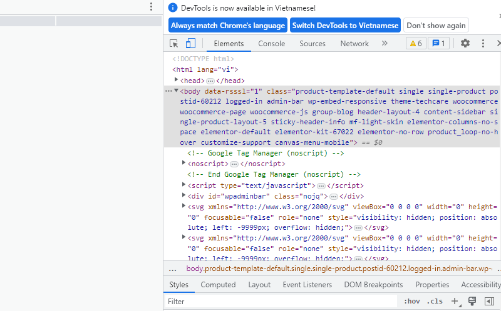This screenshot has width=501, height=311.
Task: Switch to the Console tab
Action: (x=271, y=44)
